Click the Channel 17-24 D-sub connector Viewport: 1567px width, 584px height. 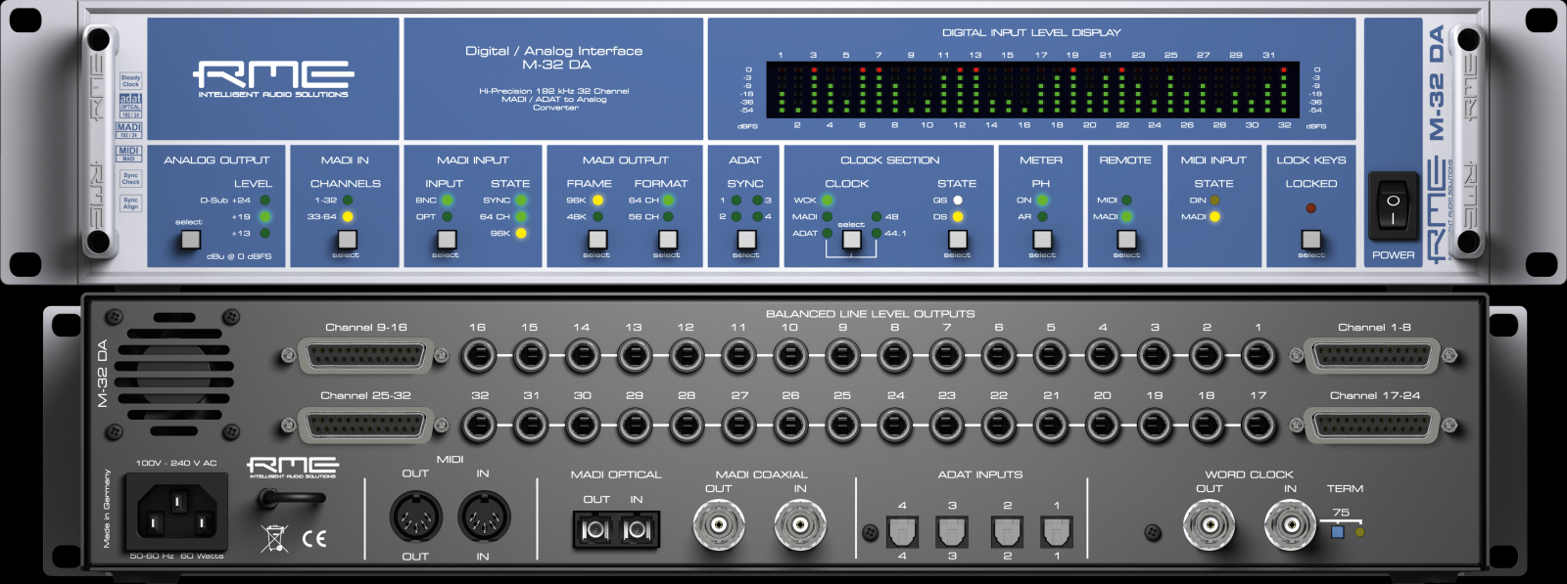click(x=1372, y=425)
